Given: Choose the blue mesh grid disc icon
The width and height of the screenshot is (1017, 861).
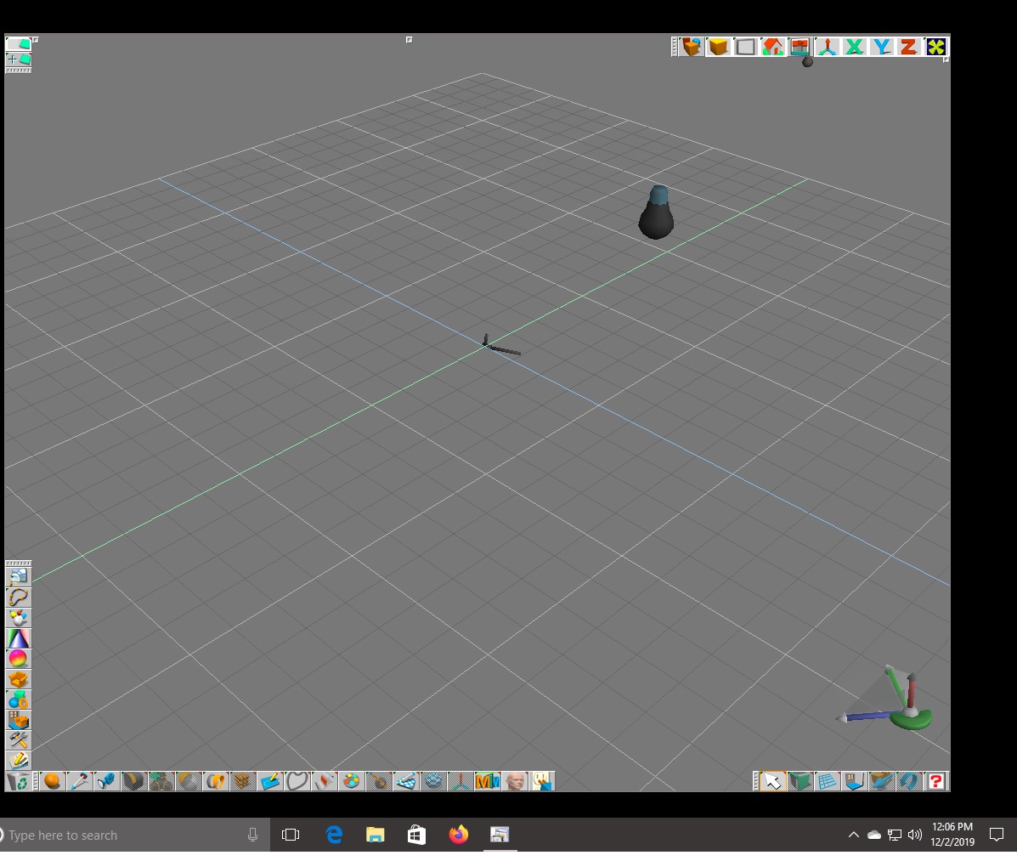Looking at the screenshot, I should 433,781.
